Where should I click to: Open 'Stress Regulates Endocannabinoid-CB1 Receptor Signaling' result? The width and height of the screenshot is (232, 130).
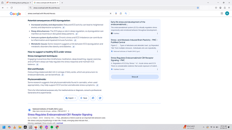60,115
